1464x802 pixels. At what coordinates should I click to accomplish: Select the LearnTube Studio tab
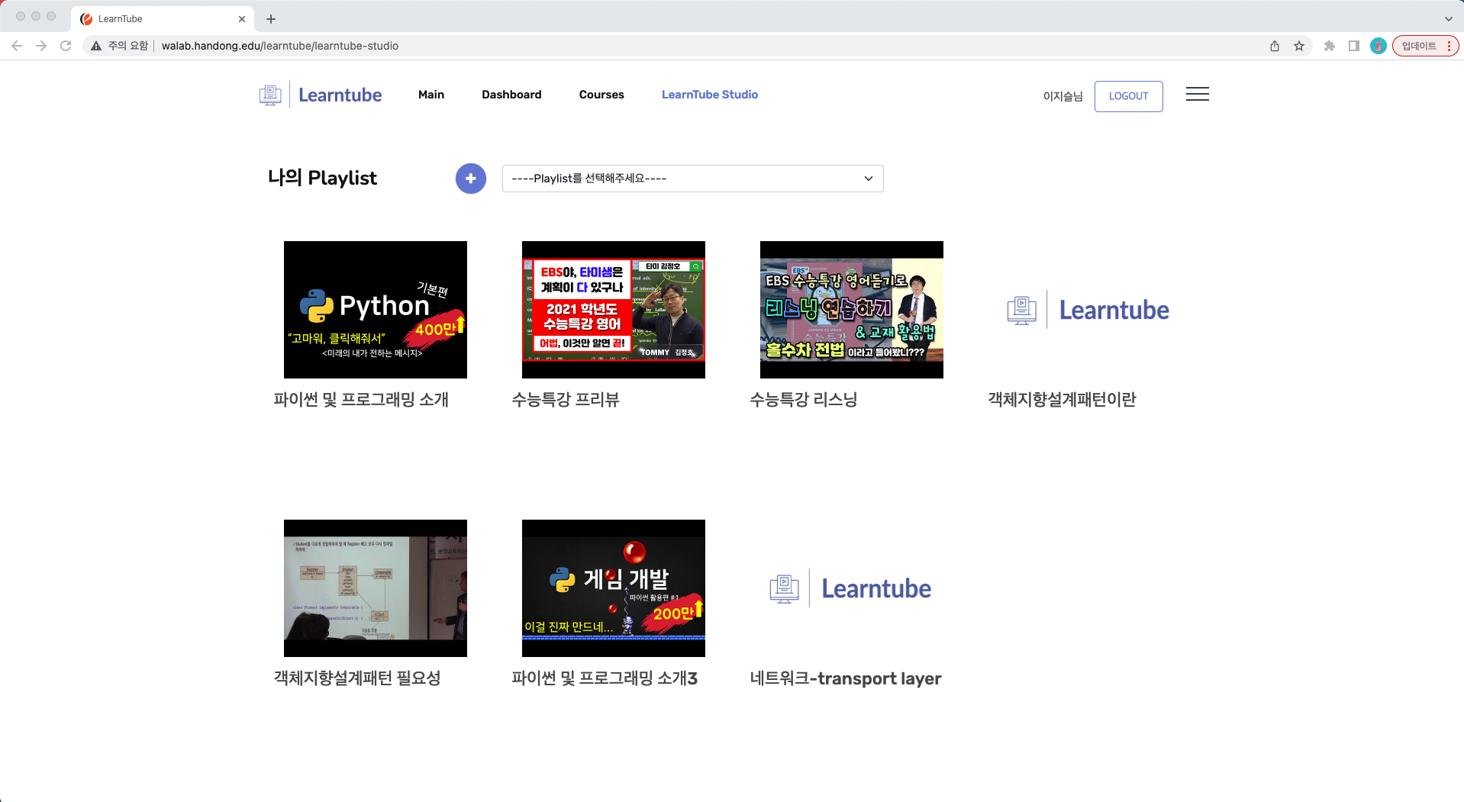pos(709,95)
